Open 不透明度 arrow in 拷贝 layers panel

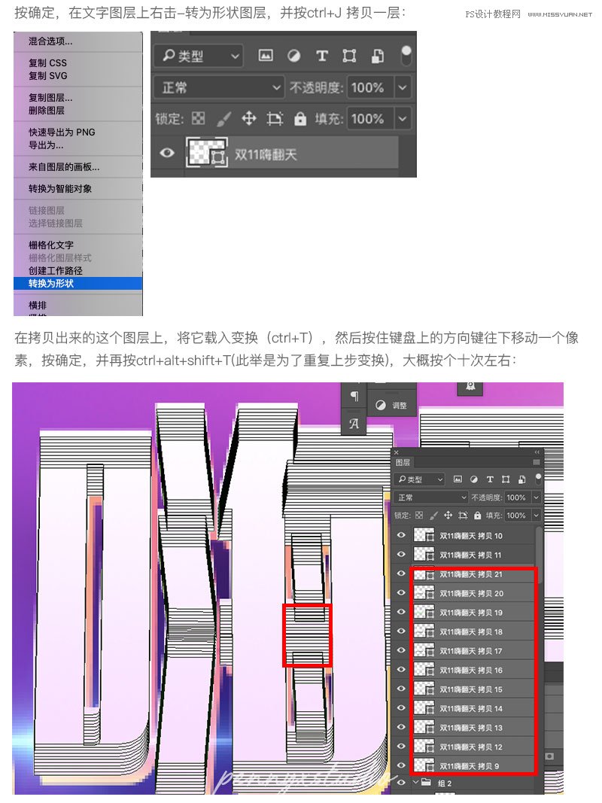[x=536, y=497]
